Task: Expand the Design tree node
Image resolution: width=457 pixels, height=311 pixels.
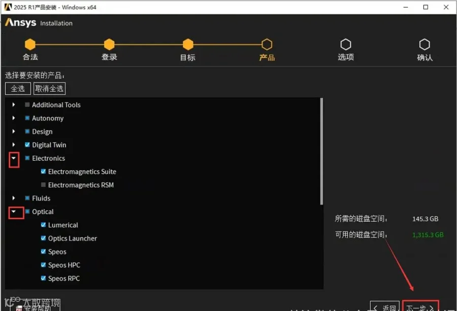Action: click(14, 131)
